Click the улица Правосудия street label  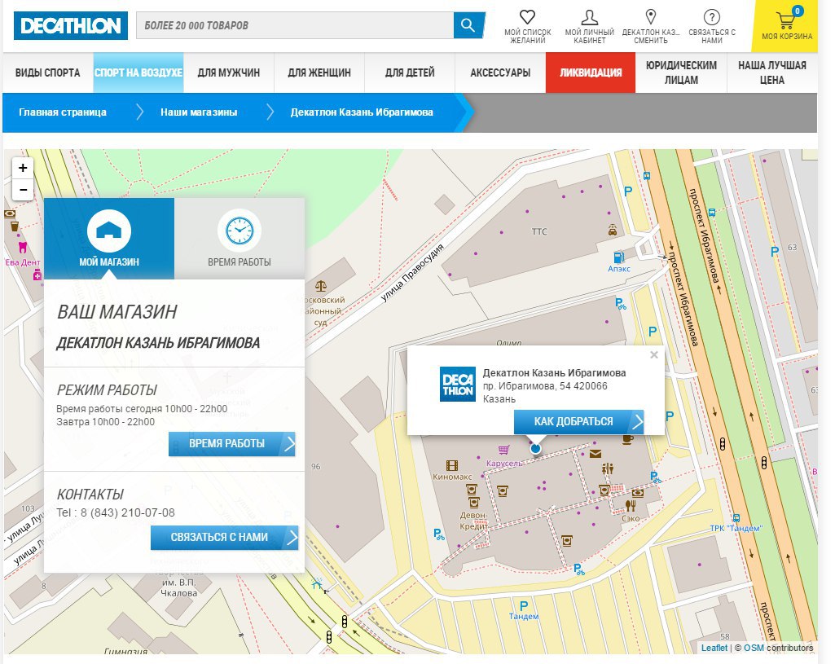click(x=412, y=273)
